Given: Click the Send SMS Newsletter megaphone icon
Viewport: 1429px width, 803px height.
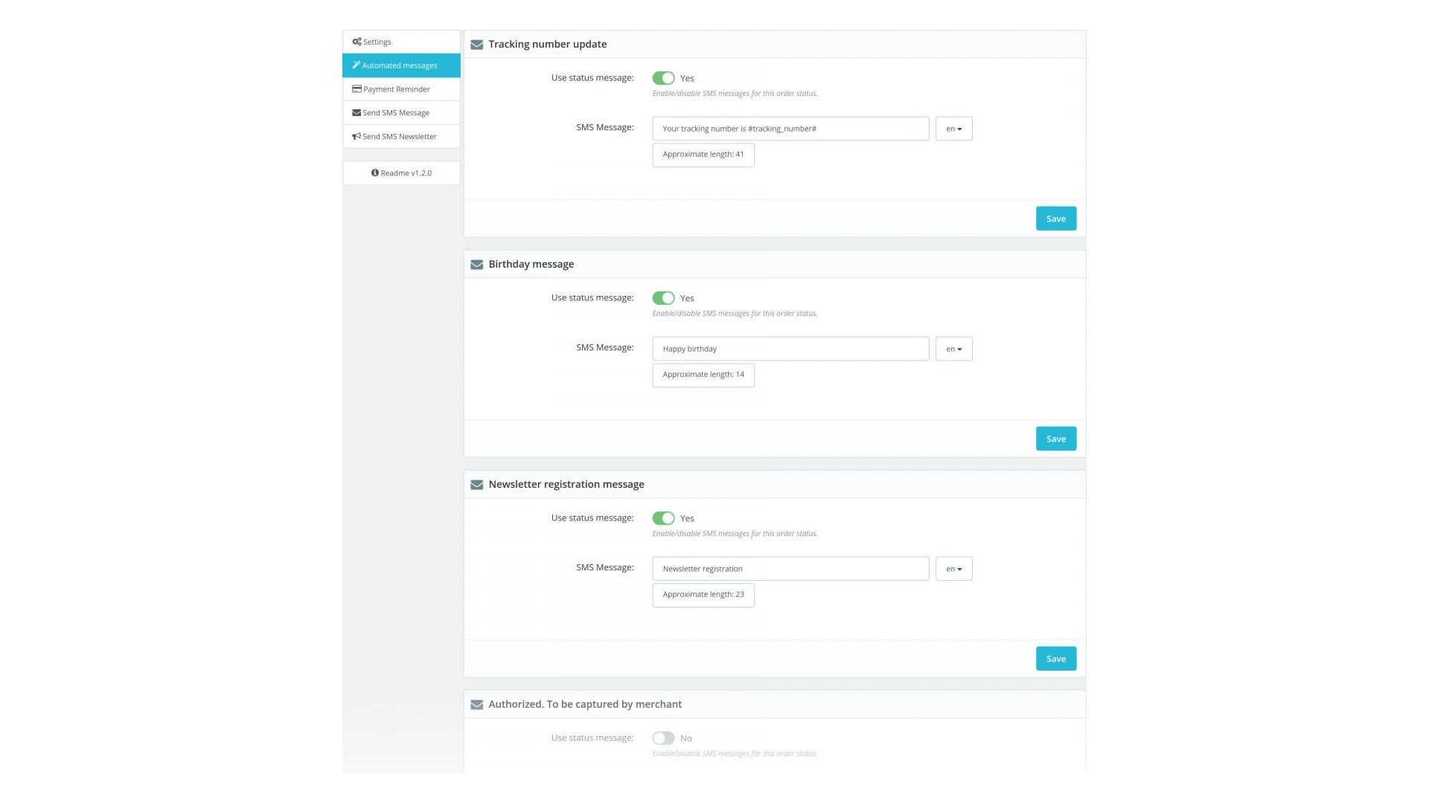Looking at the screenshot, I should 357,137.
